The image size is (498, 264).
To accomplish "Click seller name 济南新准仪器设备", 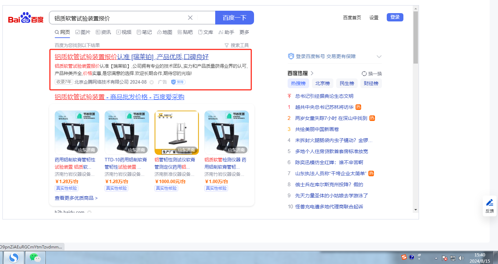I will tap(175, 175).
